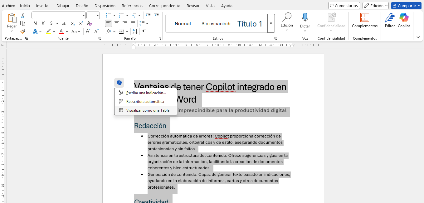Screen dimensions: 424x203
Task: Toggle italic K formatting
Action: [43, 23]
